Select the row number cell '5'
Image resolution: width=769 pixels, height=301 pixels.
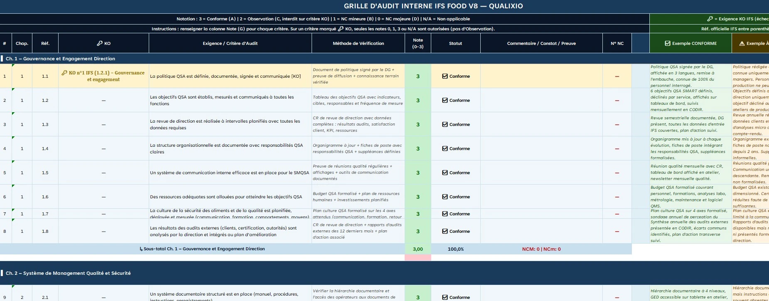(6, 173)
